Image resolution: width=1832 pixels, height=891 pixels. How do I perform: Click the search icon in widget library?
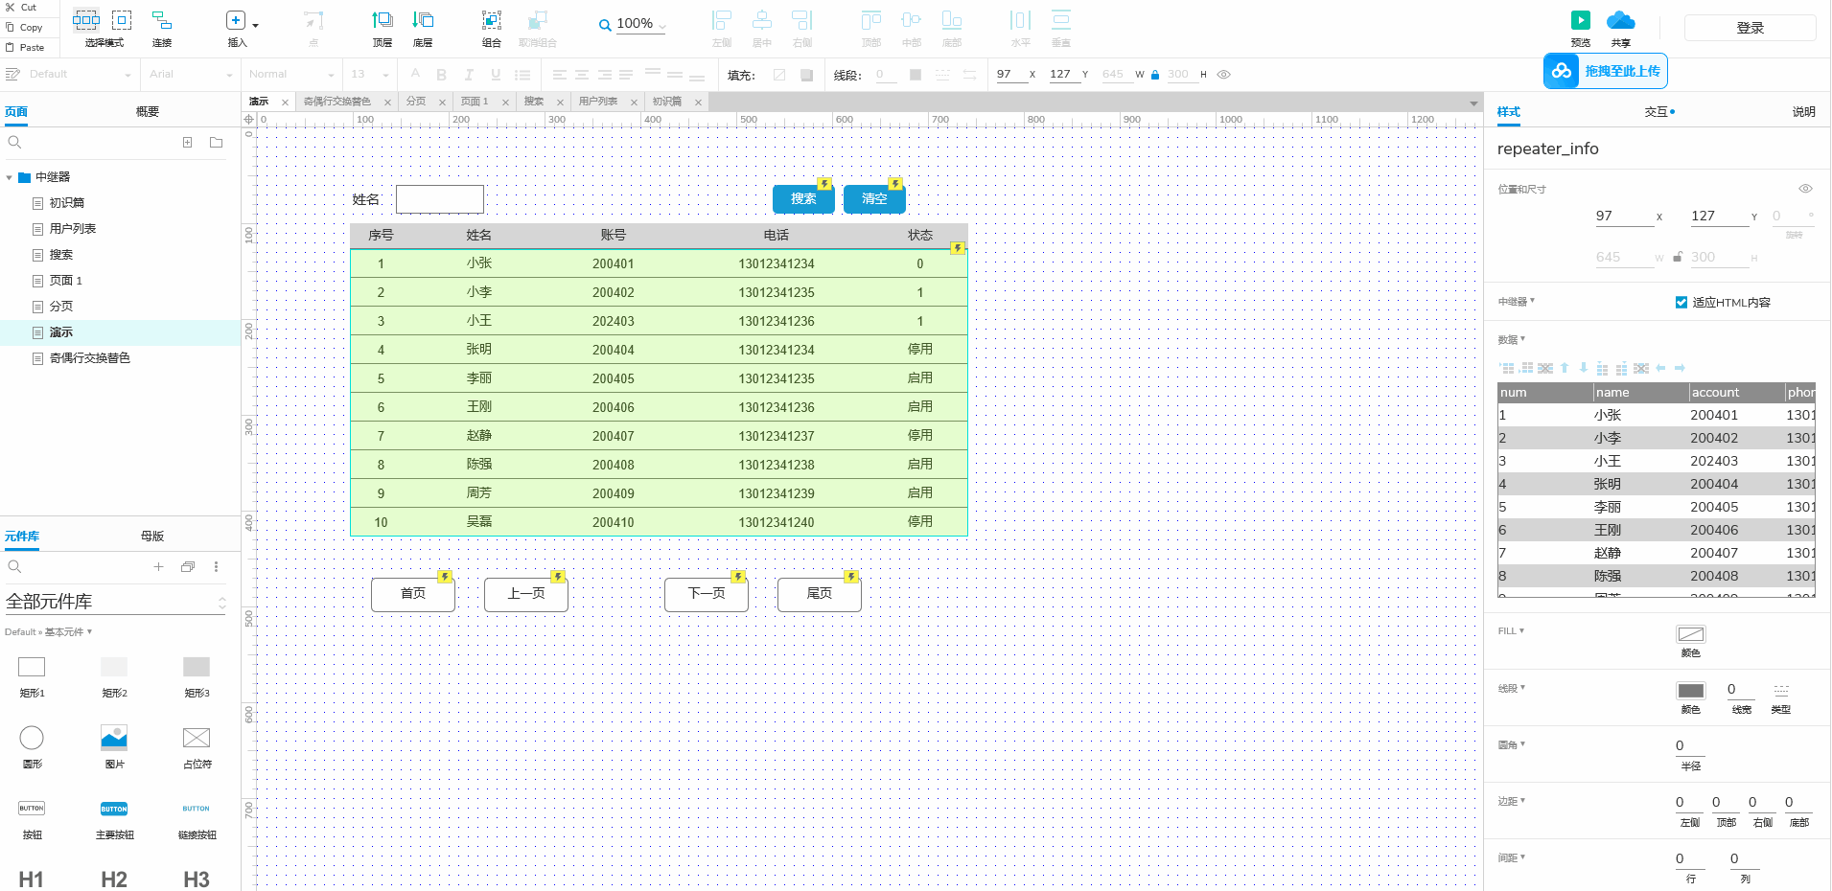[14, 566]
